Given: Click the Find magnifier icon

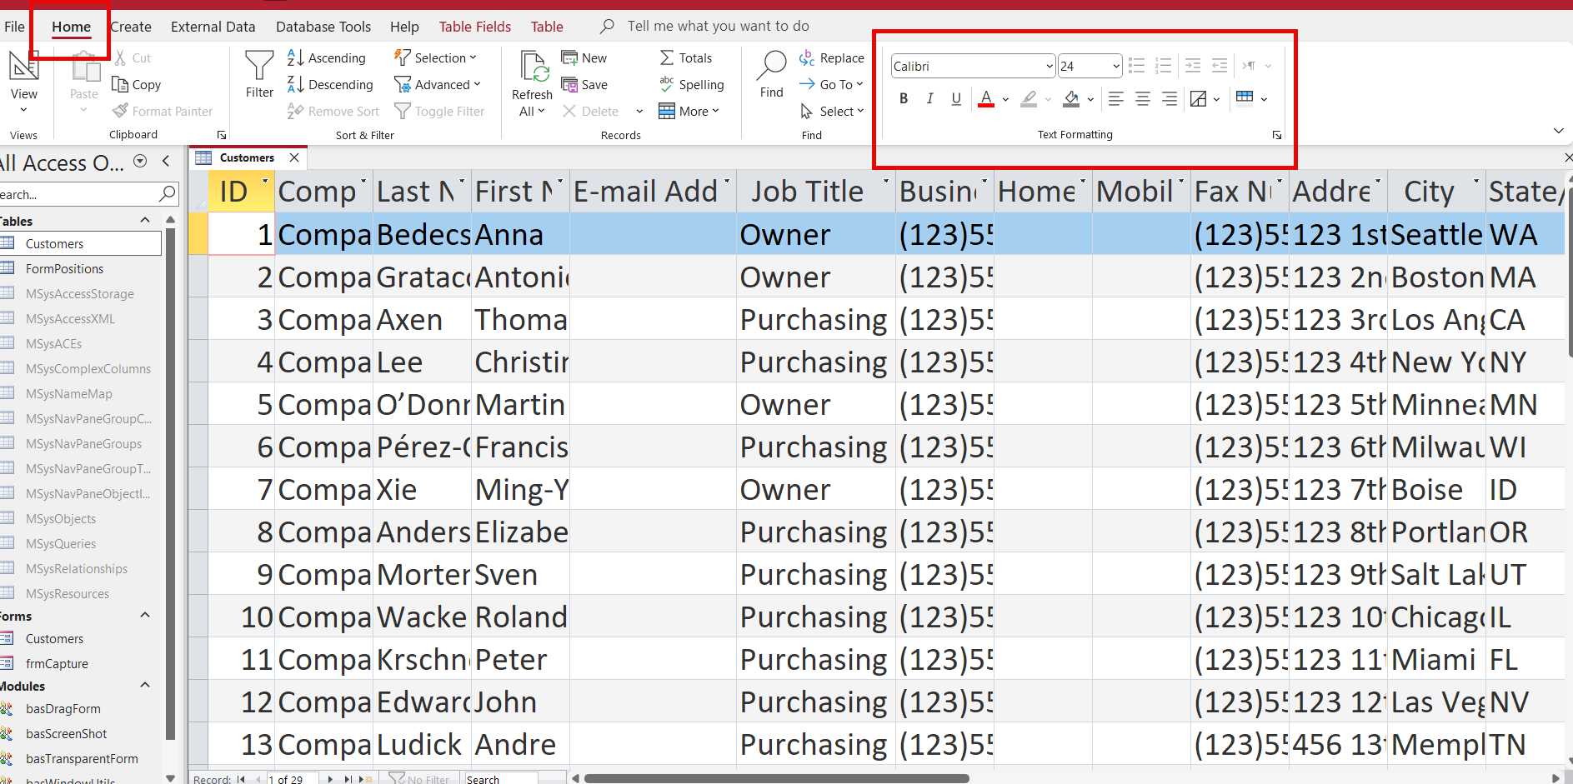Looking at the screenshot, I should point(772,66).
